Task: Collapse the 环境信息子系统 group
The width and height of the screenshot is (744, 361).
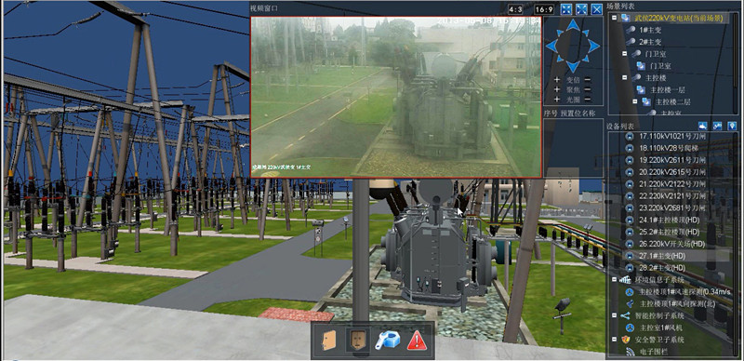Action: pyautogui.click(x=615, y=280)
